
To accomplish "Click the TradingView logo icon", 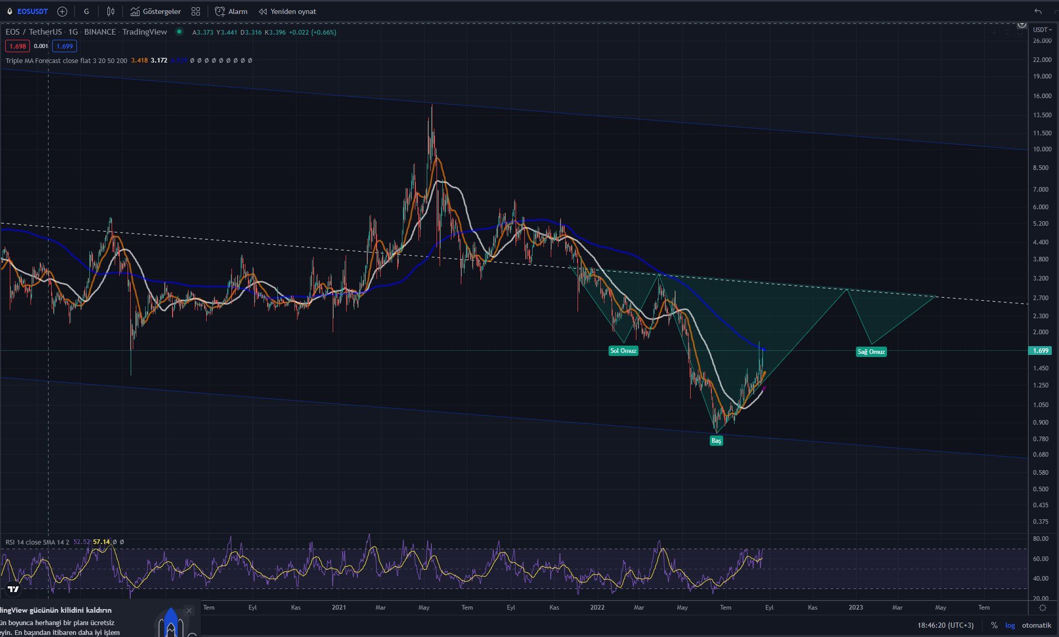I will pyautogui.click(x=13, y=589).
